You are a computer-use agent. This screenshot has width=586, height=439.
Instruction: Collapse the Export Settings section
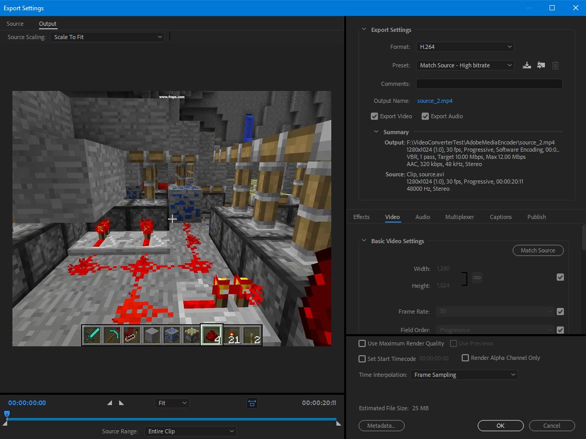click(364, 29)
